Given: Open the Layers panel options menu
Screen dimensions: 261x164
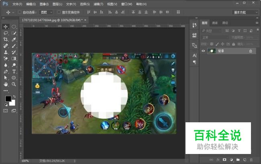Looking at the screenshot, I should point(257,23).
